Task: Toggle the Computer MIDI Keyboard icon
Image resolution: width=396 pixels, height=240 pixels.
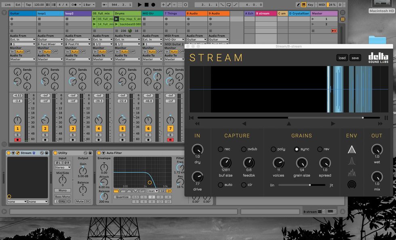Action: (x=304, y=4)
